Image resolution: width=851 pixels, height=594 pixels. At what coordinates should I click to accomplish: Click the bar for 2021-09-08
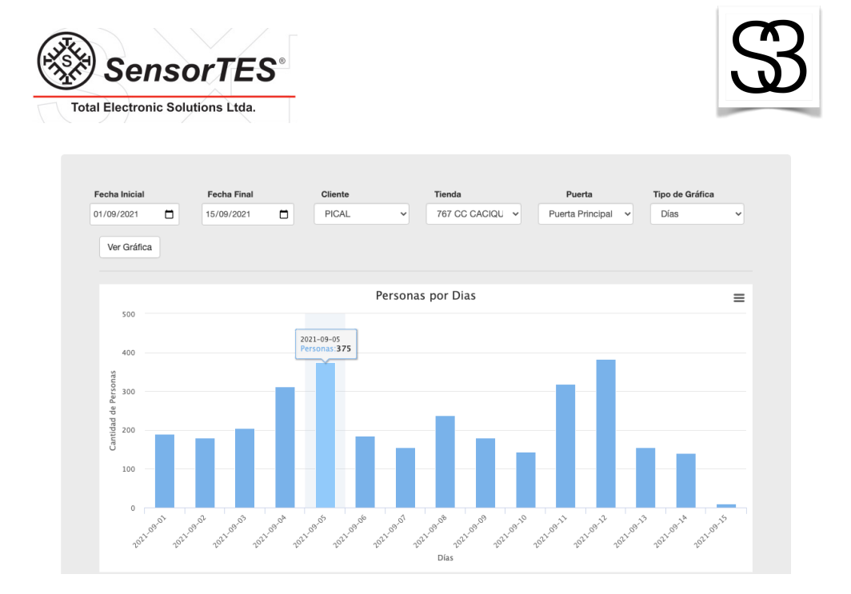[445, 462]
